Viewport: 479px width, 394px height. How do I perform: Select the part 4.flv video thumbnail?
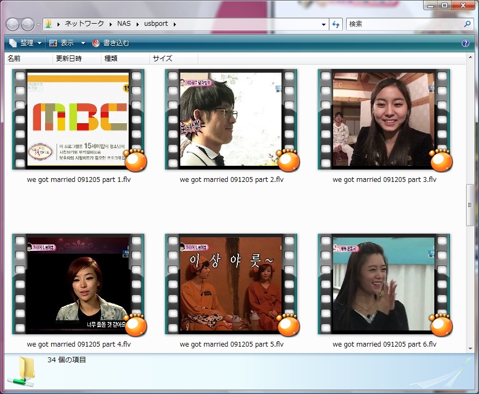point(78,284)
